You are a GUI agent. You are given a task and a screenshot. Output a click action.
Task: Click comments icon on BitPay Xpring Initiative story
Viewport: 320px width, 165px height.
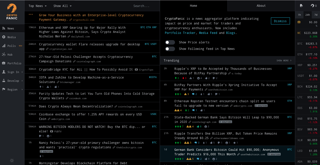point(194,94)
